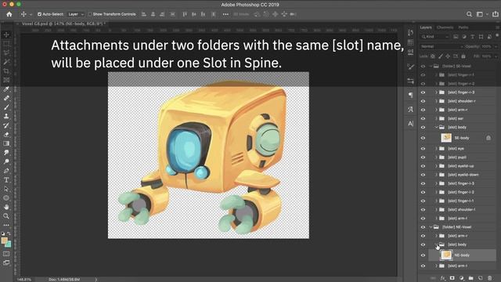
Task: Select the NE-body layer thumbnail
Action: (x=446, y=255)
